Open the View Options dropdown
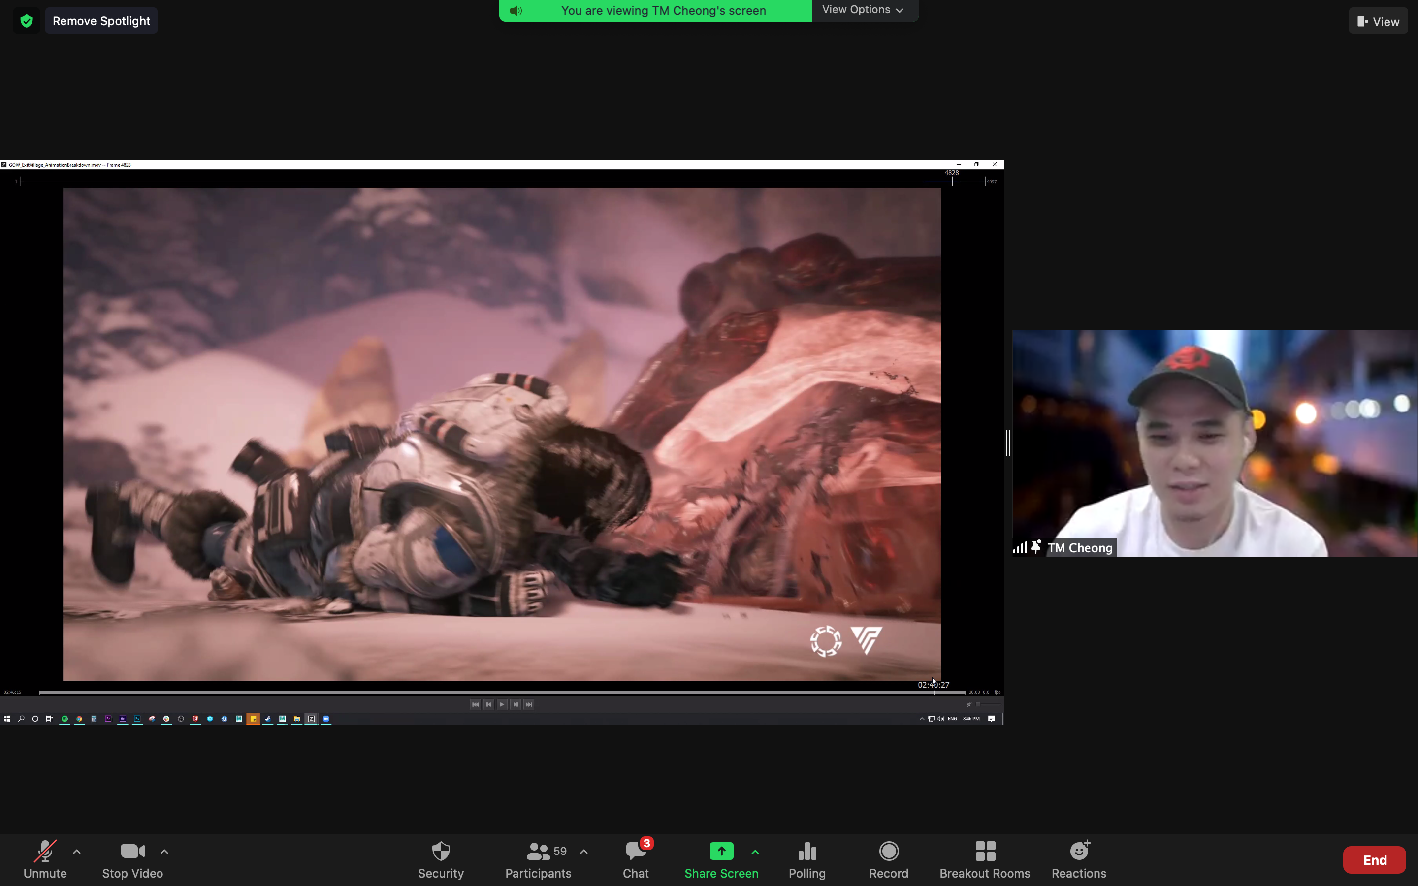Screen dimensions: 1418x886 coord(863,10)
